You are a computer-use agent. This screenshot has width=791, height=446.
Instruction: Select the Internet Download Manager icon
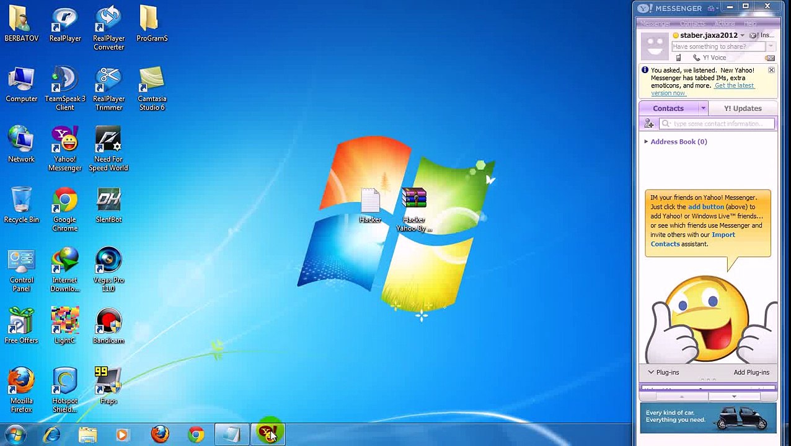pyautogui.click(x=64, y=270)
